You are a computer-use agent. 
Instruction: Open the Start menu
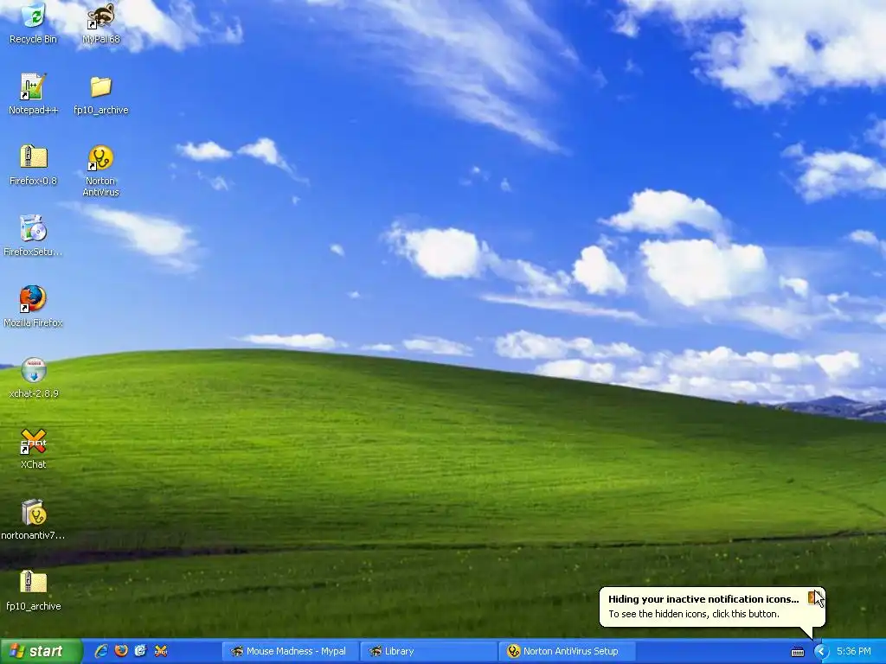tap(41, 651)
